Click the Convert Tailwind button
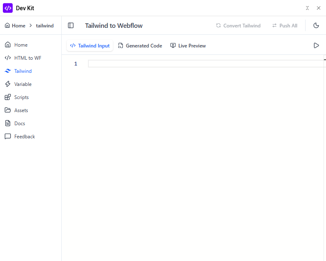 tap(238, 26)
